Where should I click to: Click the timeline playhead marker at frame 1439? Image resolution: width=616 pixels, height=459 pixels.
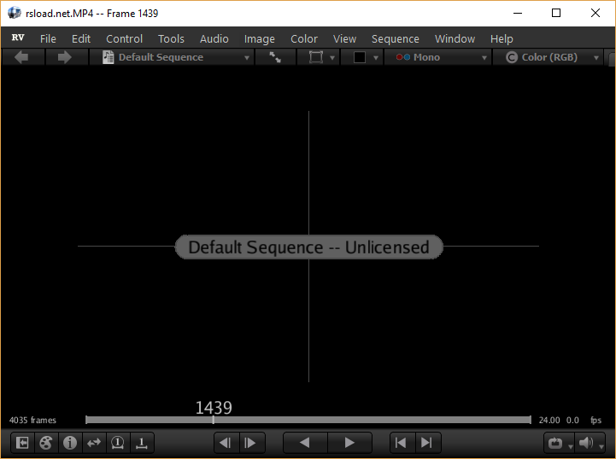click(x=214, y=420)
